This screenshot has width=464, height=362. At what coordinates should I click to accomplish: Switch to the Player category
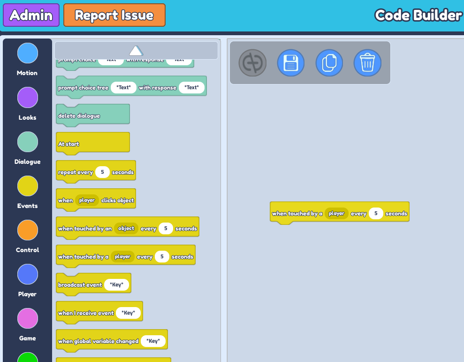point(28,274)
